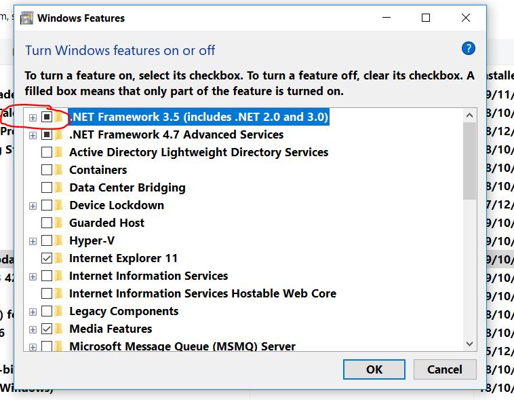Click folder icon beside Device Lockdown

click(x=59, y=205)
